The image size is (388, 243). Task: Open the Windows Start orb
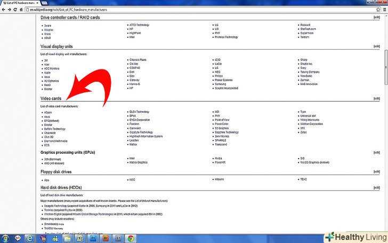[x=5, y=239]
